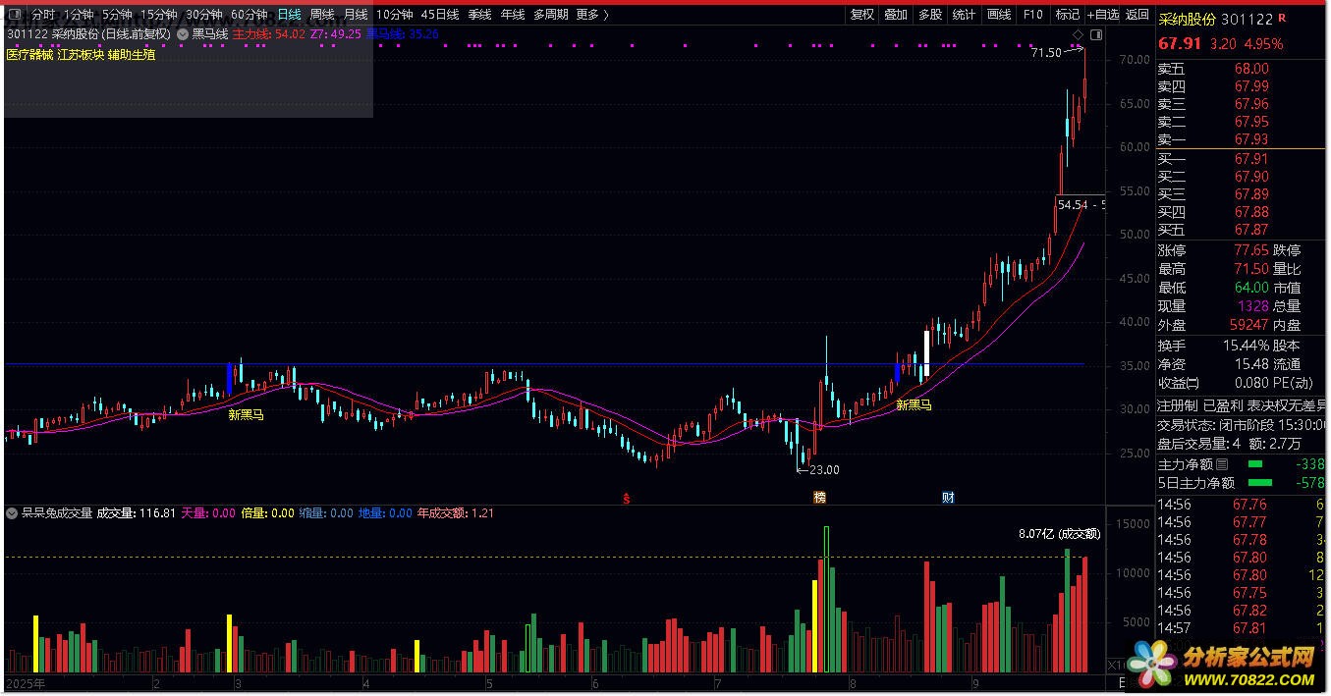Select the 60分钟 period tab

pyautogui.click(x=249, y=15)
